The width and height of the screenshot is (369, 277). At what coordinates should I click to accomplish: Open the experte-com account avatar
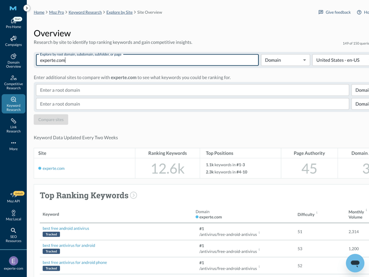(13, 263)
